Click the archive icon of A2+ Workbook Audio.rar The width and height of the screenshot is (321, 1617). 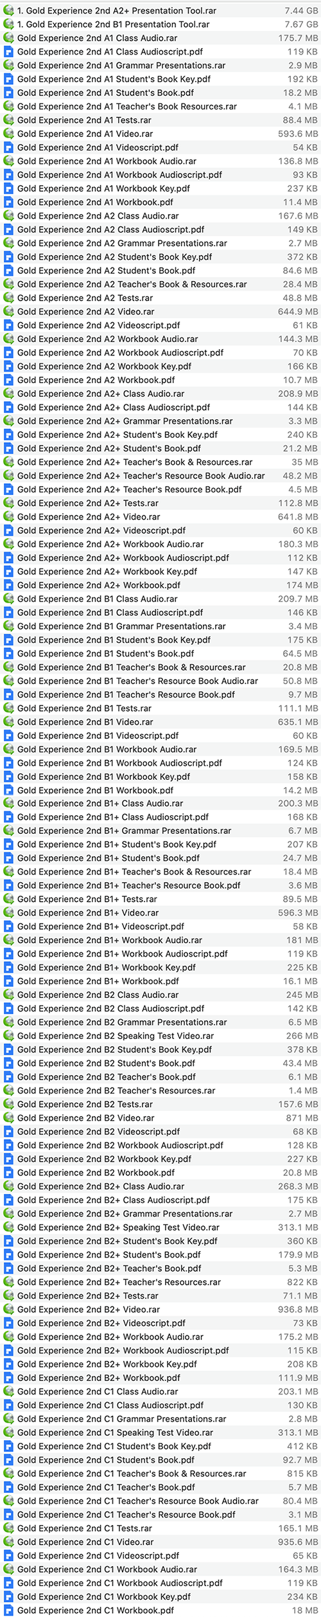(x=8, y=544)
